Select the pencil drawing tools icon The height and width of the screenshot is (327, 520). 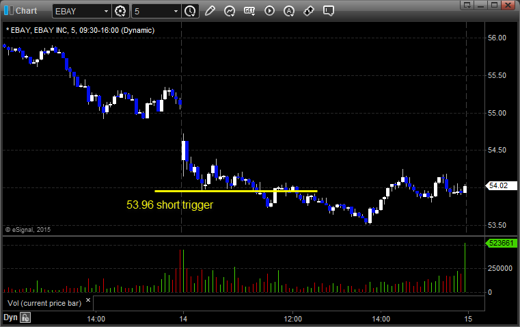(x=210, y=11)
